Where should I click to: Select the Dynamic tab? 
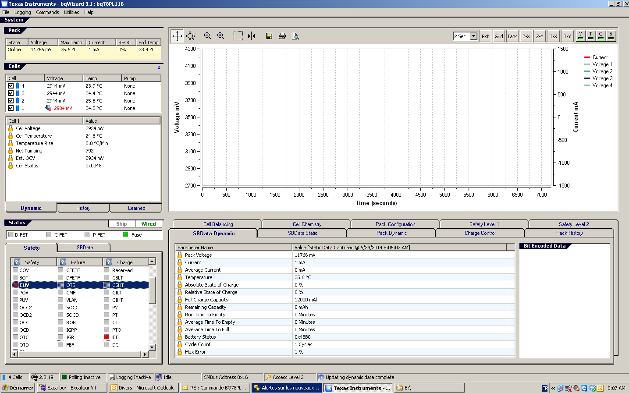pyautogui.click(x=31, y=208)
